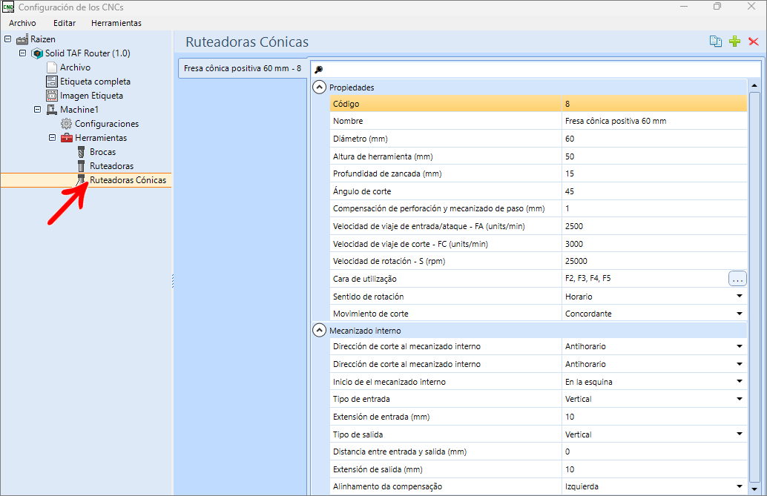Click the Machine1 machine icon
767x496 pixels.
[52, 110]
